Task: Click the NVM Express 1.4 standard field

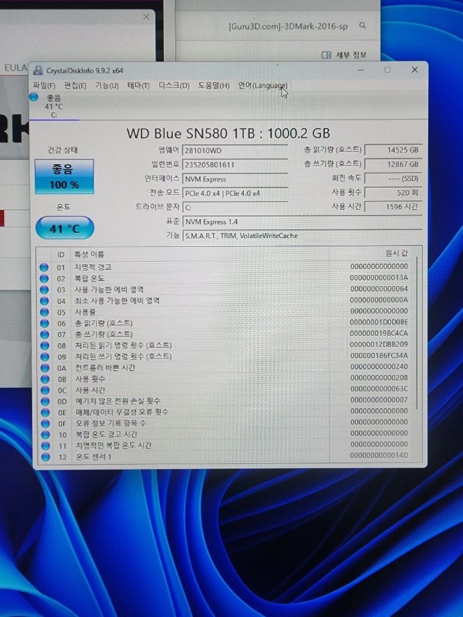Action: point(302,222)
